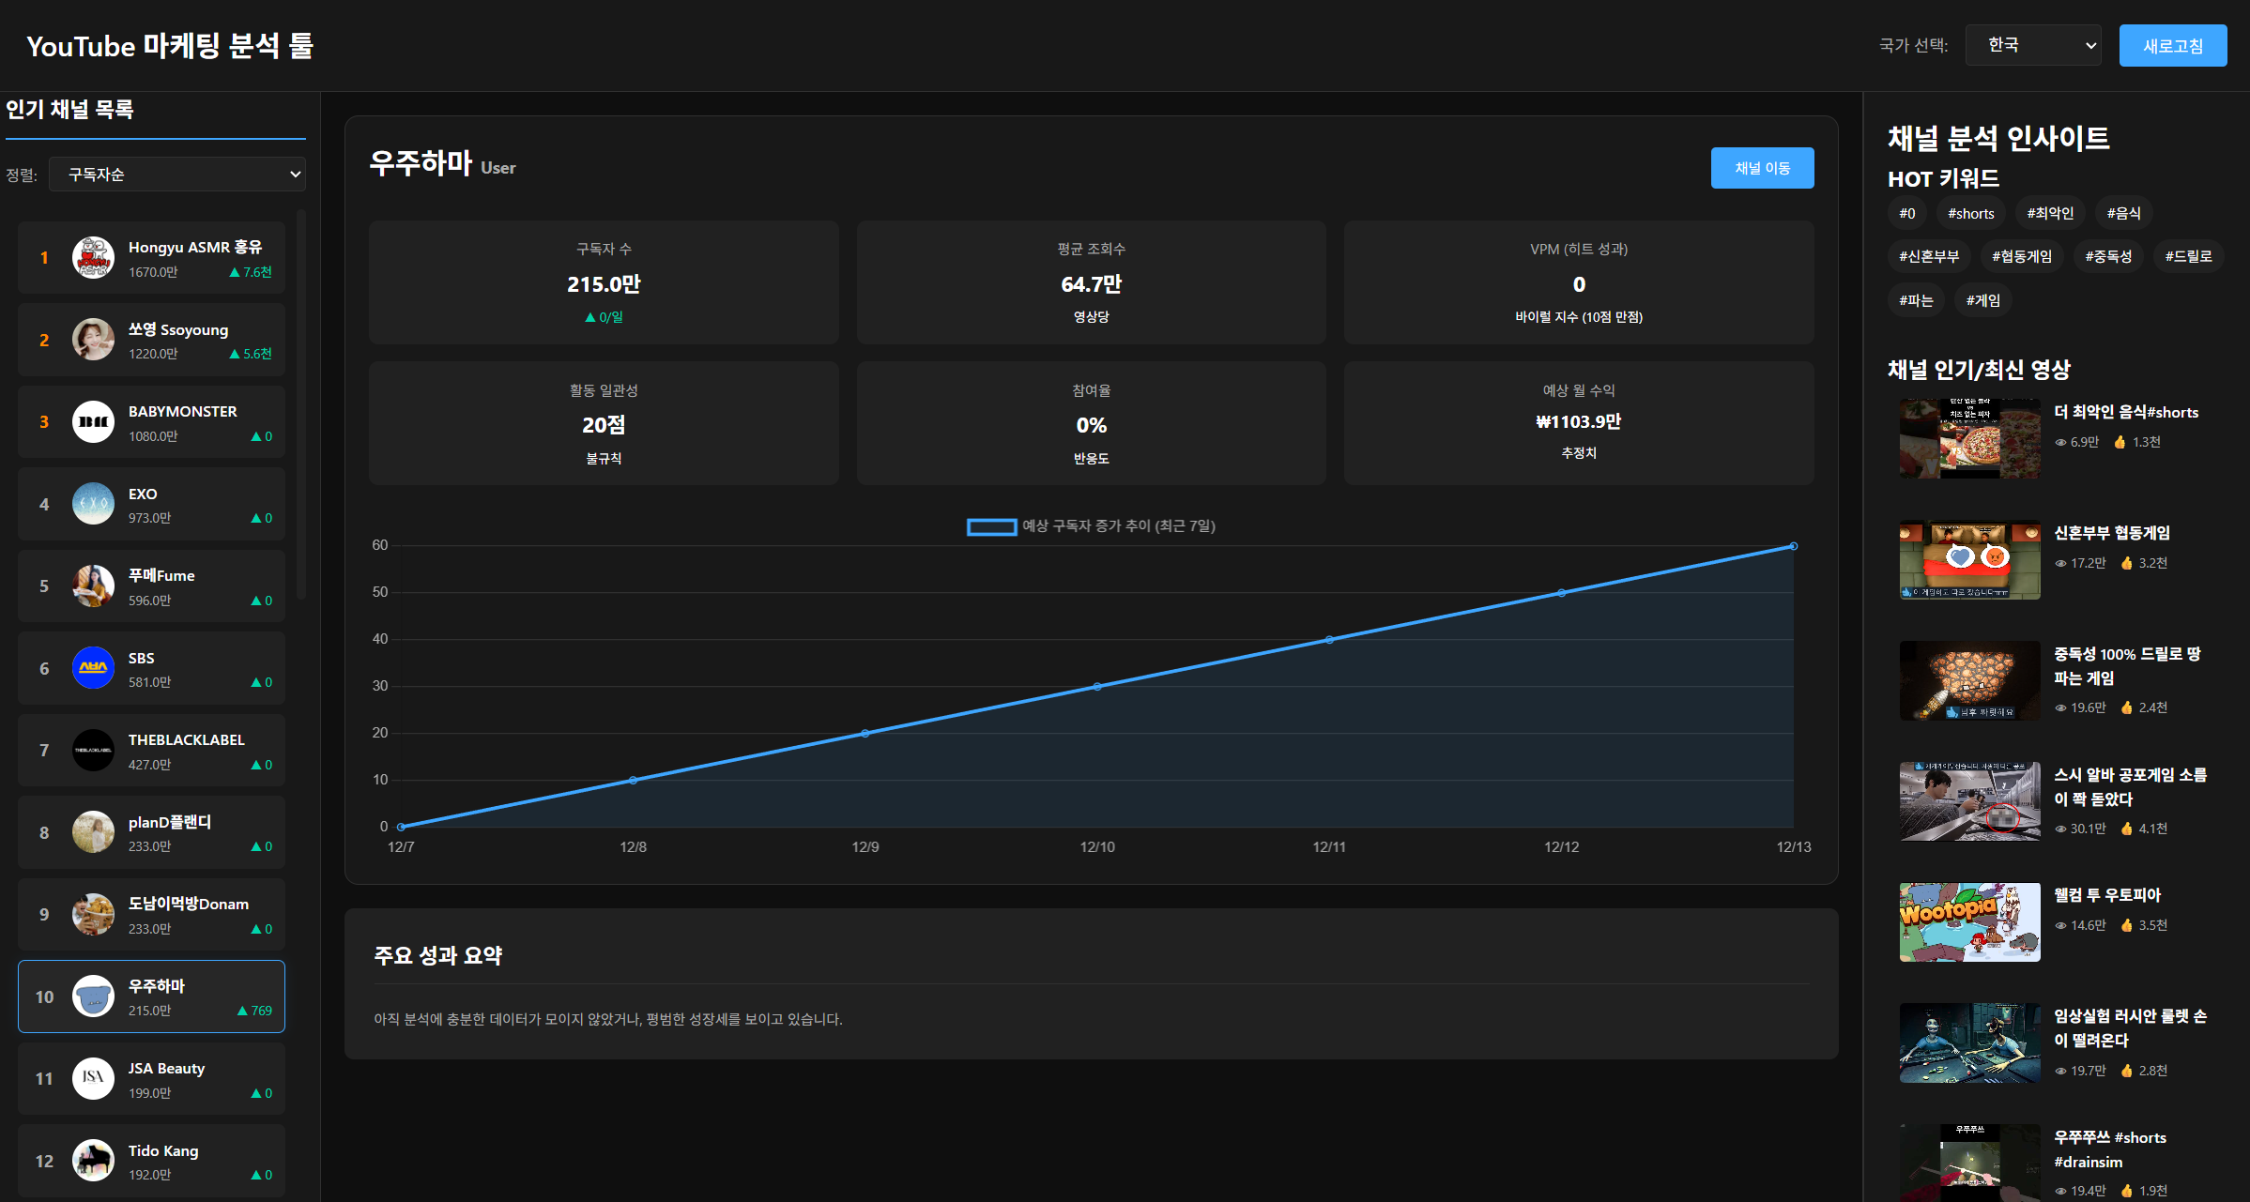Click 쏘영 Ssoyoung channel avatar
Image resolution: width=2250 pixels, height=1202 pixels.
coord(93,340)
